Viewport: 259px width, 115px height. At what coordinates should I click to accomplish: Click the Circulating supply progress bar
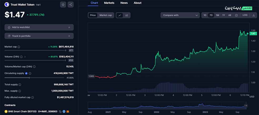(x=34, y=78)
